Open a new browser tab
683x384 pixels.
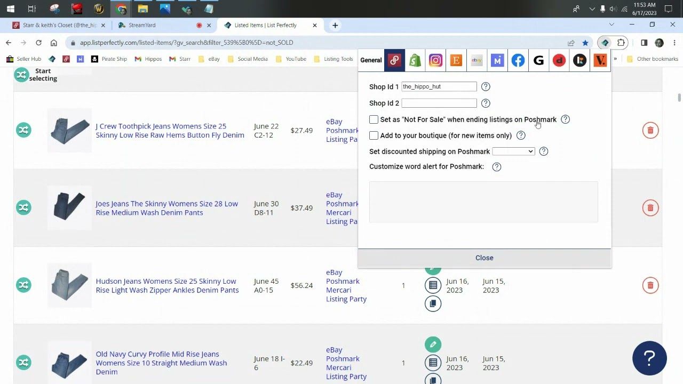[335, 25]
